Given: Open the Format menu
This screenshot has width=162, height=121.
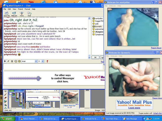Looking at the screenshot, I should (27, 9).
